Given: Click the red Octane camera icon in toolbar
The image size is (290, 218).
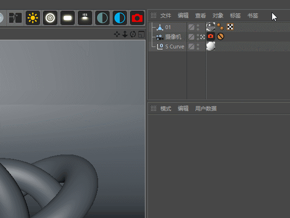Looking at the screenshot, I should click(137, 18).
